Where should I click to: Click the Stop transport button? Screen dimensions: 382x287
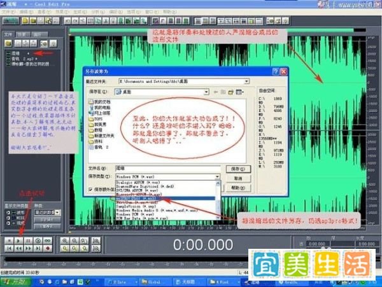coord(9,241)
